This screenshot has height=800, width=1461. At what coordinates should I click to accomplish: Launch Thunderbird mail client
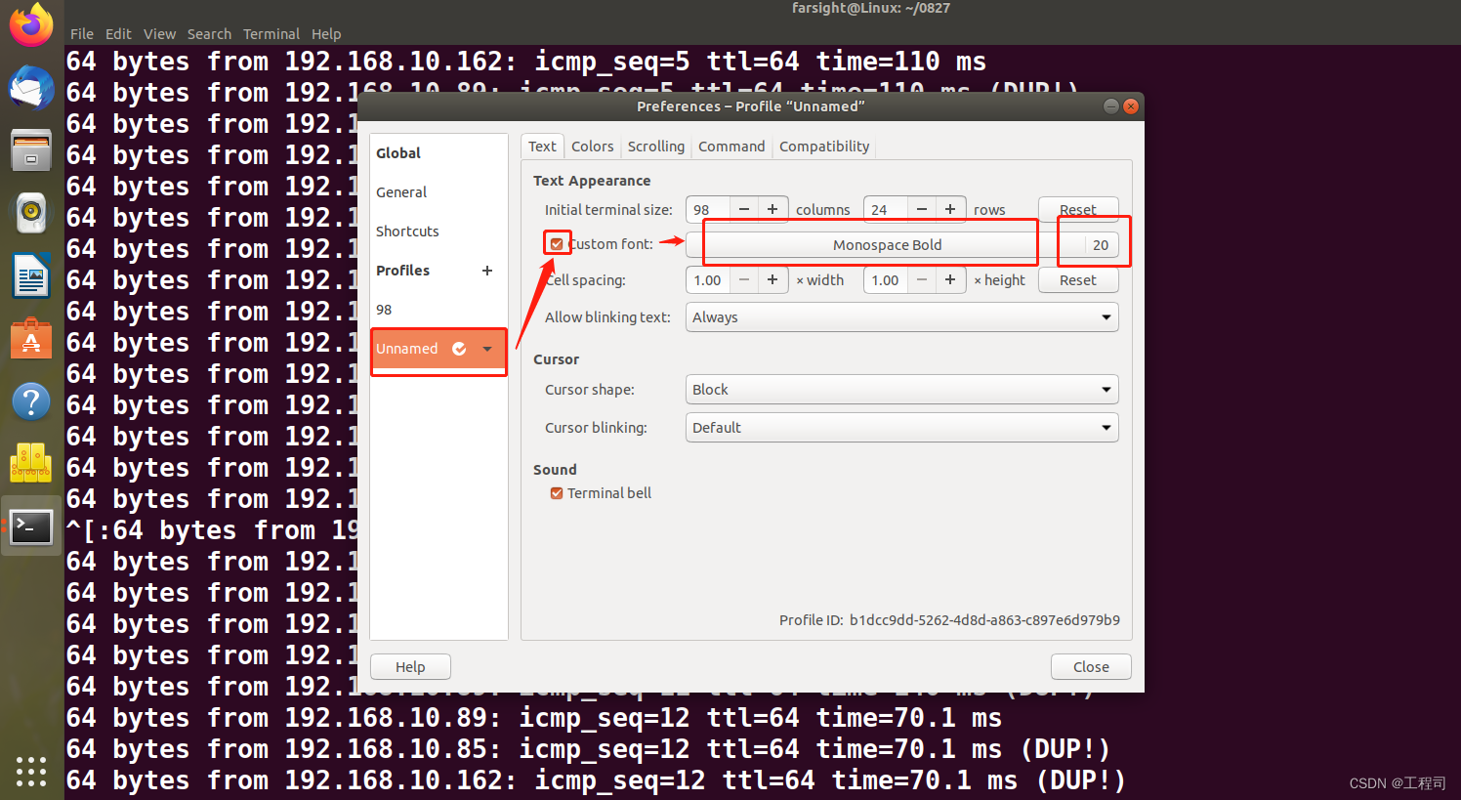coord(30,88)
